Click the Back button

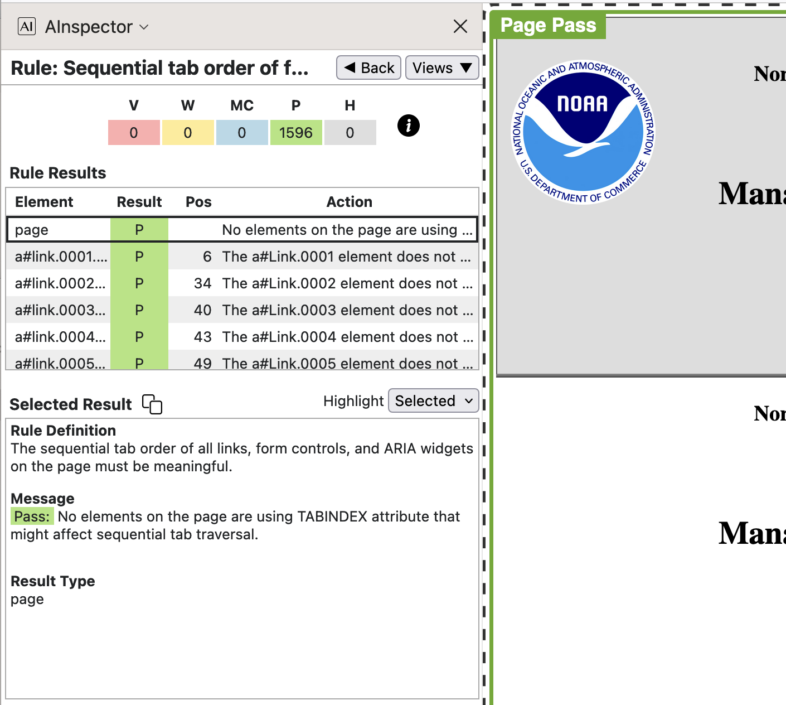(368, 67)
